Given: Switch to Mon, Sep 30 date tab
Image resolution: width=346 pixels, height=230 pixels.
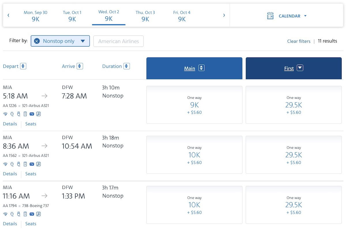Looking at the screenshot, I should point(35,16).
